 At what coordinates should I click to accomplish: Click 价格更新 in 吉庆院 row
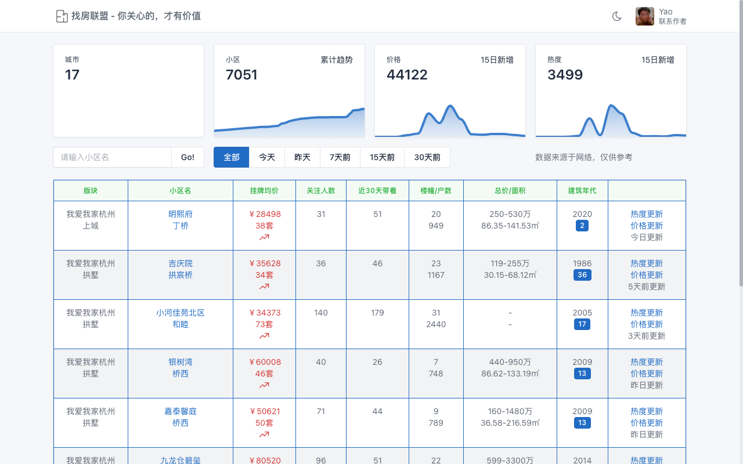pyautogui.click(x=647, y=275)
